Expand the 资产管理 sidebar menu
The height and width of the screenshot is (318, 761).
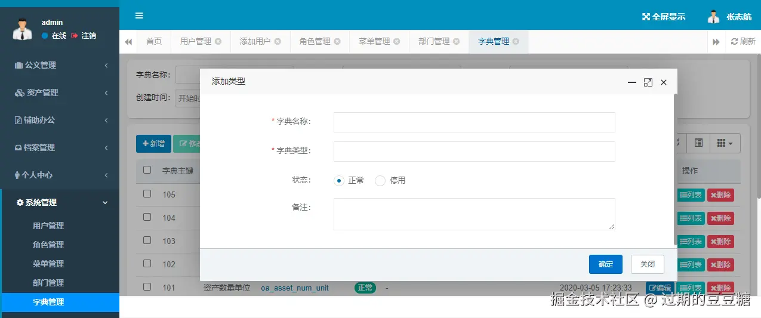[x=60, y=92]
